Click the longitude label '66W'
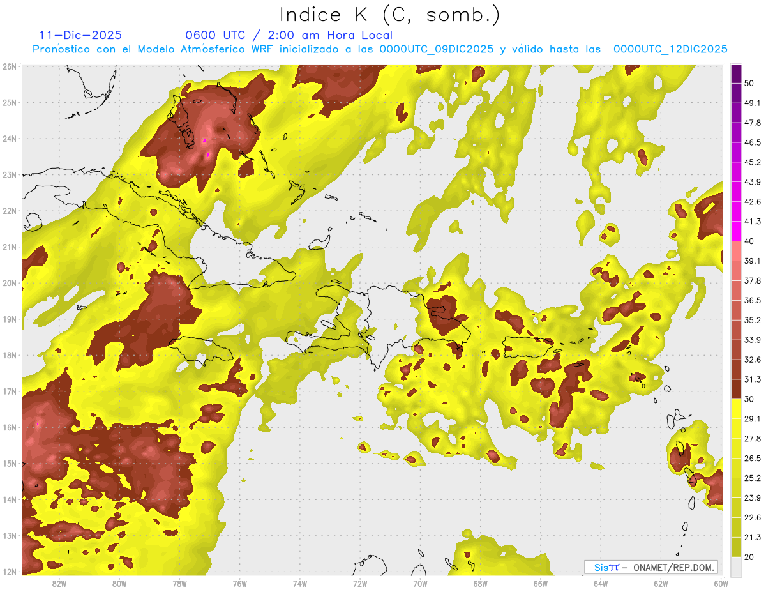This screenshot has height=592, width=766. tap(541, 584)
